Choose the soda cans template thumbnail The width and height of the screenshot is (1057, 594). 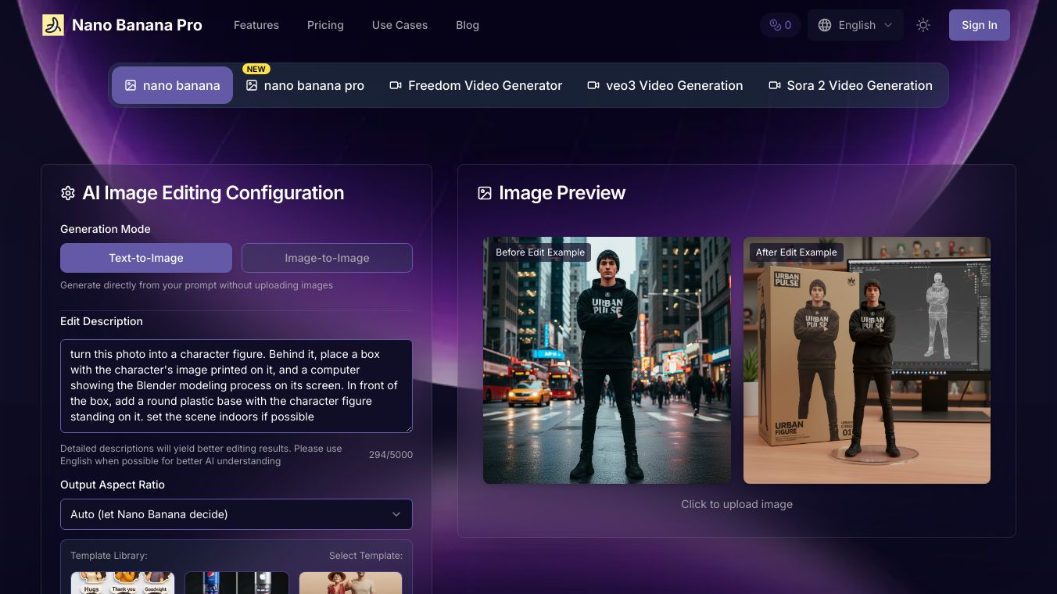tap(237, 583)
